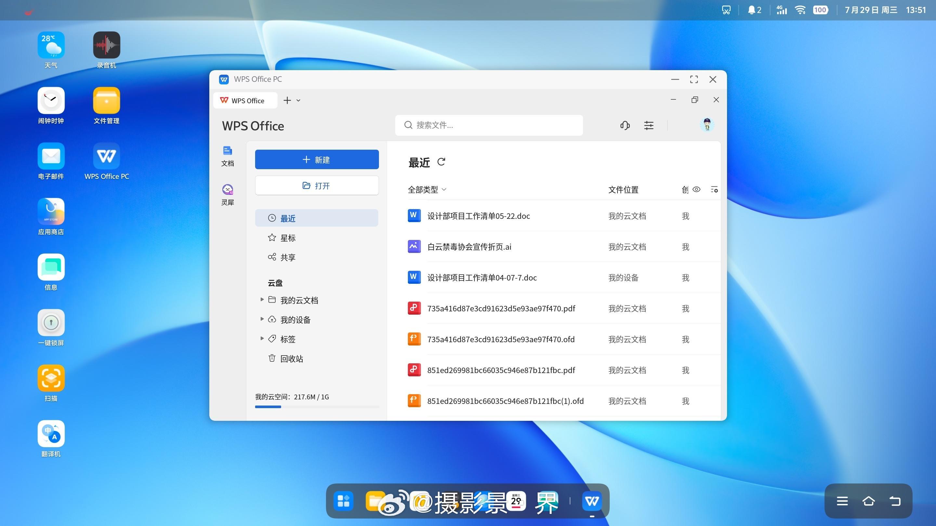Click the 标签 tags label
Image resolution: width=936 pixels, height=526 pixels.
point(288,339)
